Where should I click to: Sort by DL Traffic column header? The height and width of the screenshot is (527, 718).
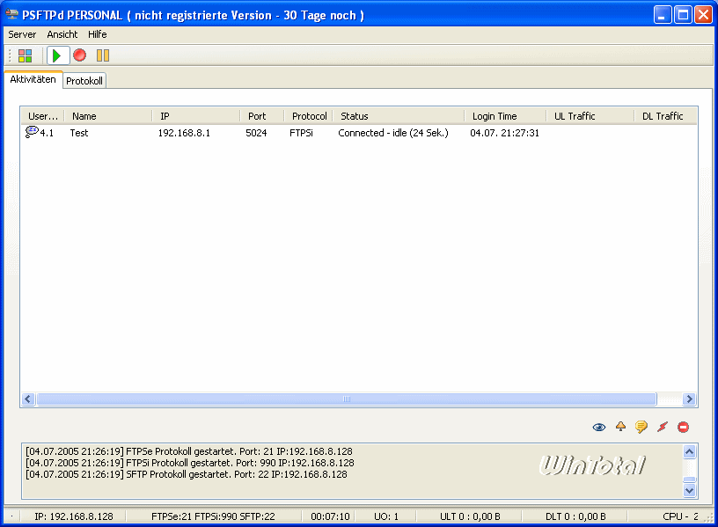(666, 116)
